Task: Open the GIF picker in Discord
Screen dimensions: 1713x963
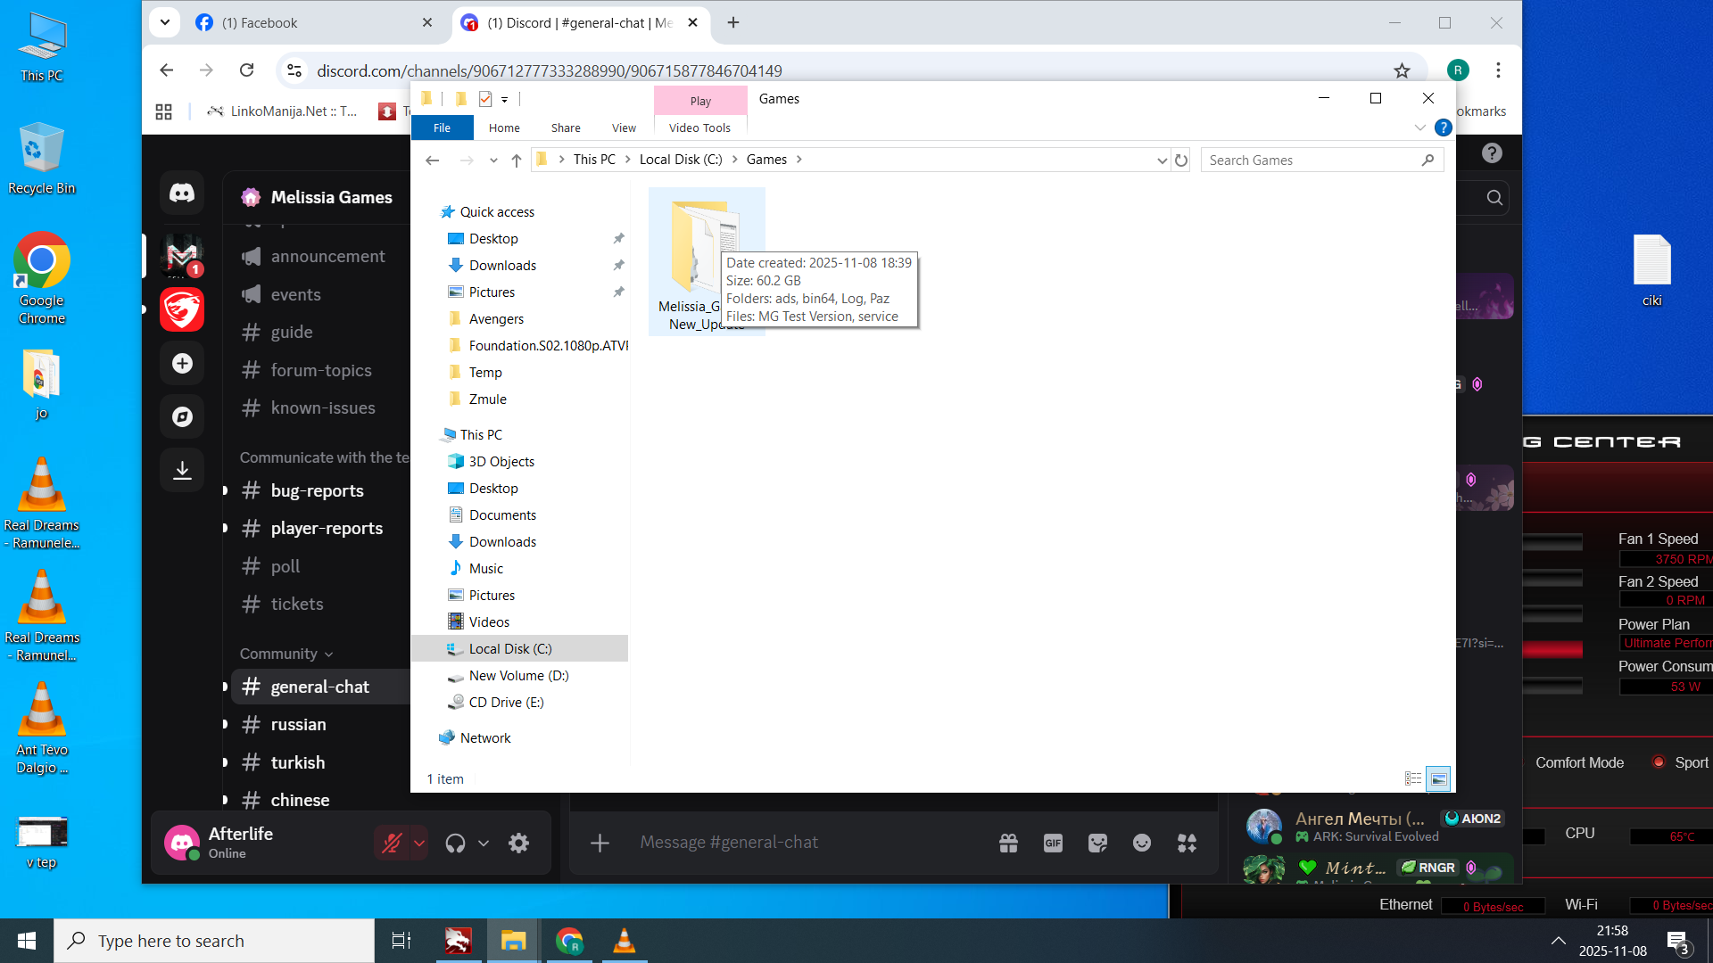Action: [1053, 843]
